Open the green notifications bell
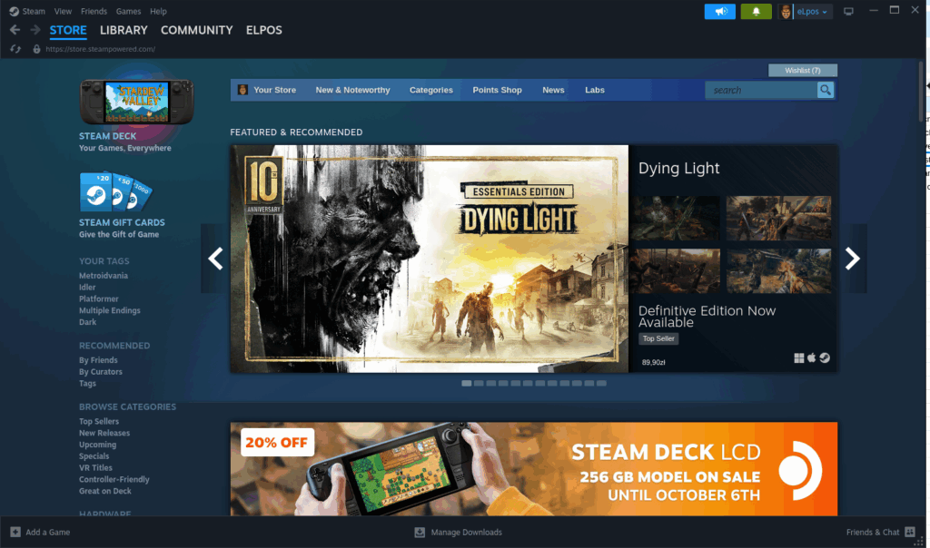This screenshot has height=548, width=930. click(757, 11)
